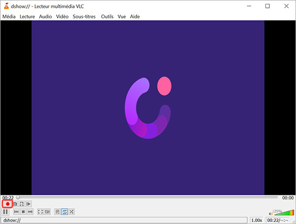This screenshot has width=296, height=224.
Task: Show extended settings and effects
Action: coord(47,212)
